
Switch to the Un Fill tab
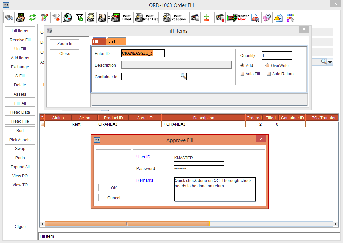[113, 41]
